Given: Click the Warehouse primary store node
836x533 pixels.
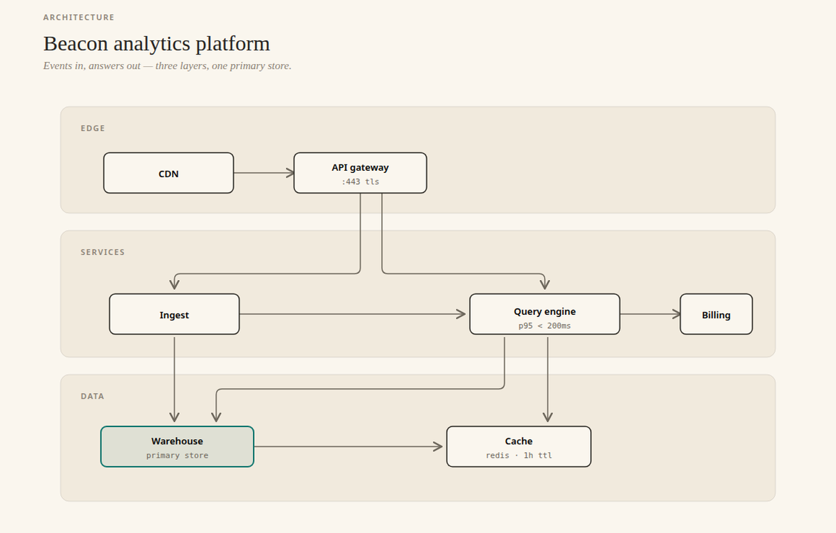Looking at the screenshot, I should [177, 447].
